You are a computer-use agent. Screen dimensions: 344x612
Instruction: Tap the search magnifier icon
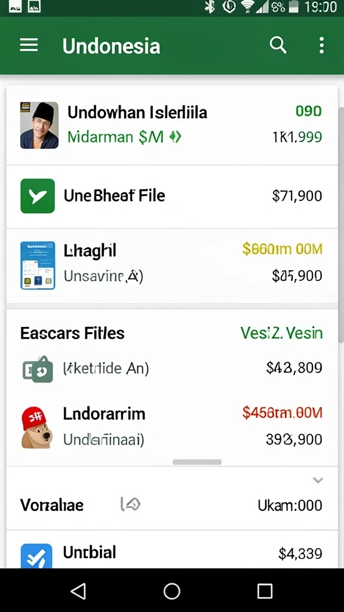pyautogui.click(x=278, y=45)
